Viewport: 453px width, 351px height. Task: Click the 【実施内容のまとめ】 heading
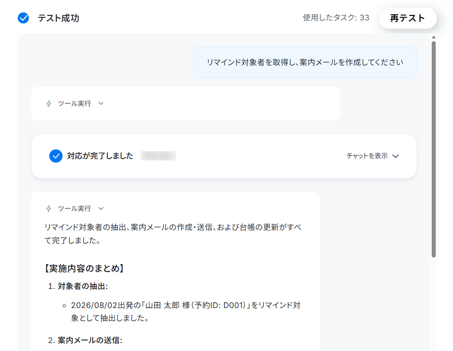point(84,269)
